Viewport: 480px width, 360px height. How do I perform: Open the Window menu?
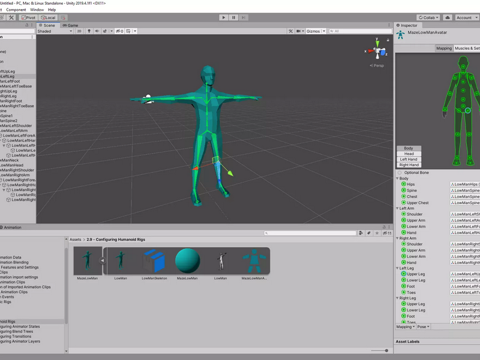(37, 10)
